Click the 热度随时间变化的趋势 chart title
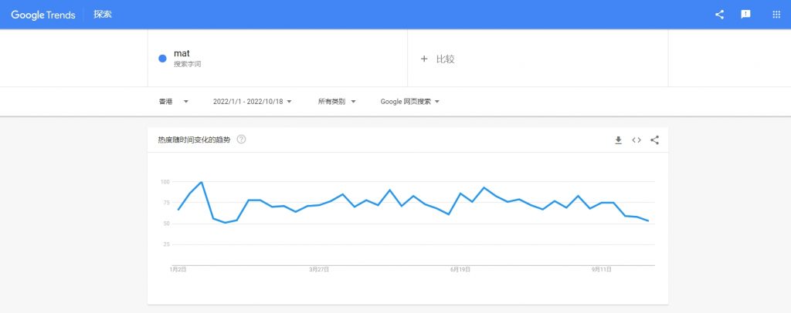The height and width of the screenshot is (313, 791). 194,140
